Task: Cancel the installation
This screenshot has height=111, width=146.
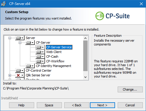Action: (x=130, y=105)
